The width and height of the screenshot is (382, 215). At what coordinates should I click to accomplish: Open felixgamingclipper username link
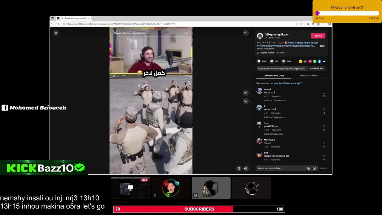point(277,34)
